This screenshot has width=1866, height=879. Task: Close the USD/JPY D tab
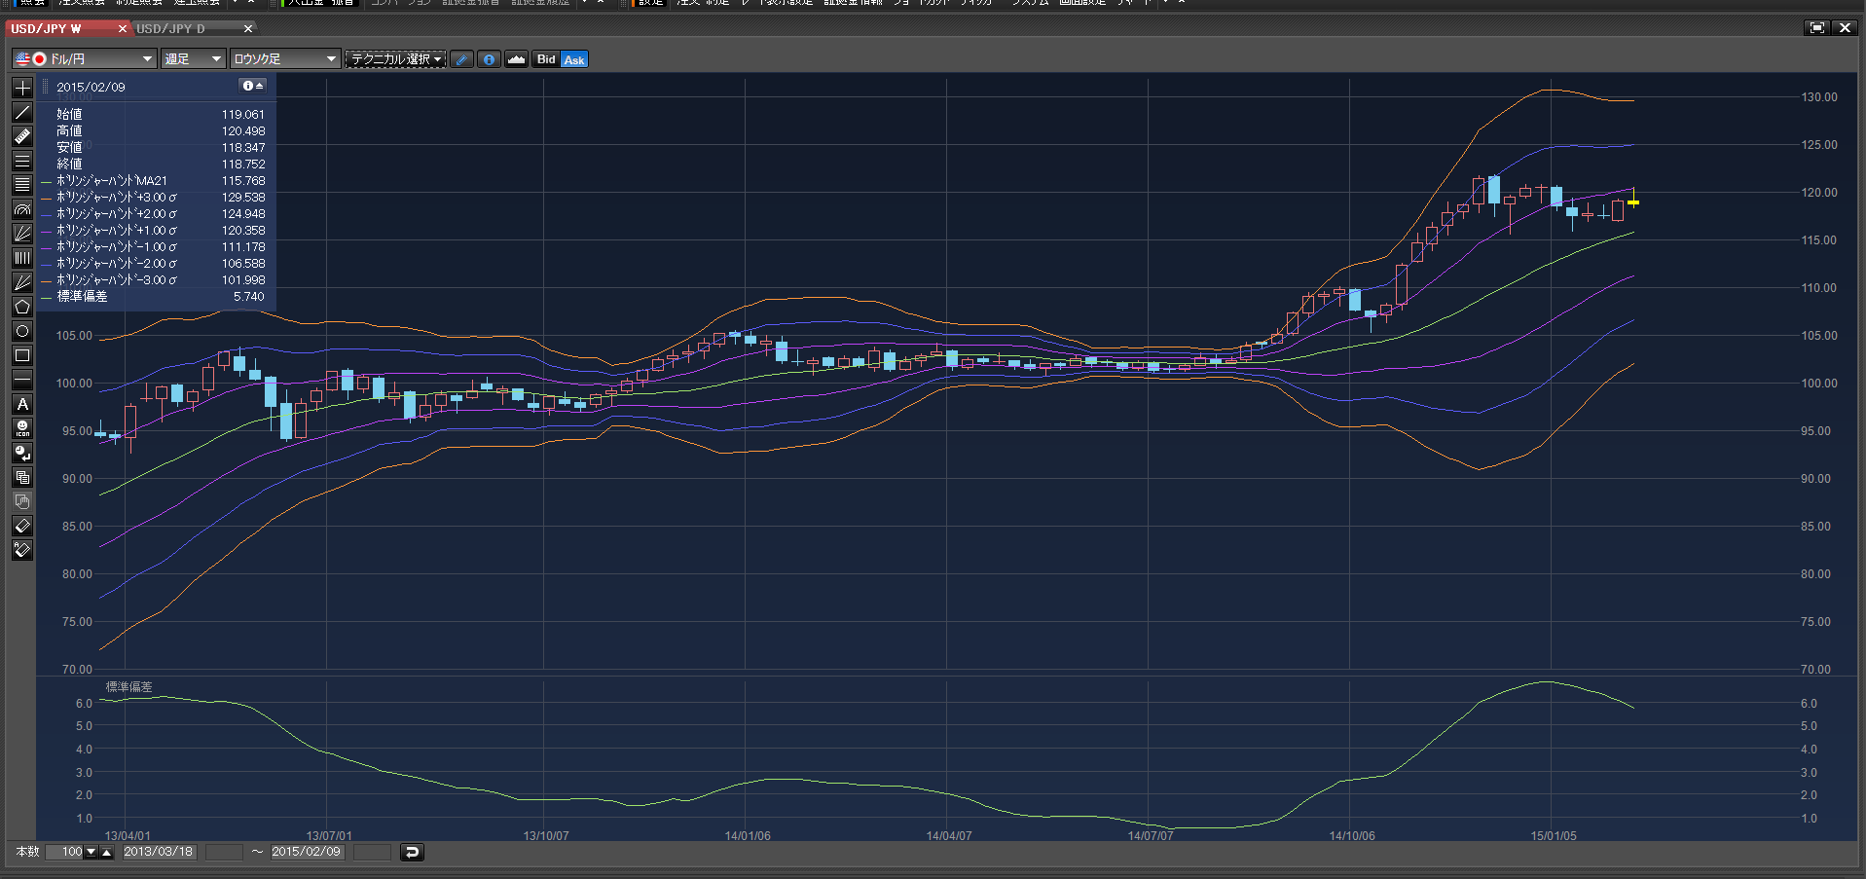[248, 28]
